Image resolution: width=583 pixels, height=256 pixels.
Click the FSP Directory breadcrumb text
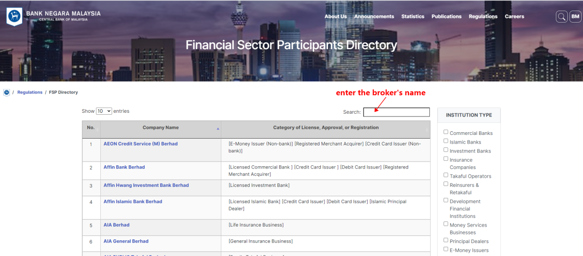point(63,93)
